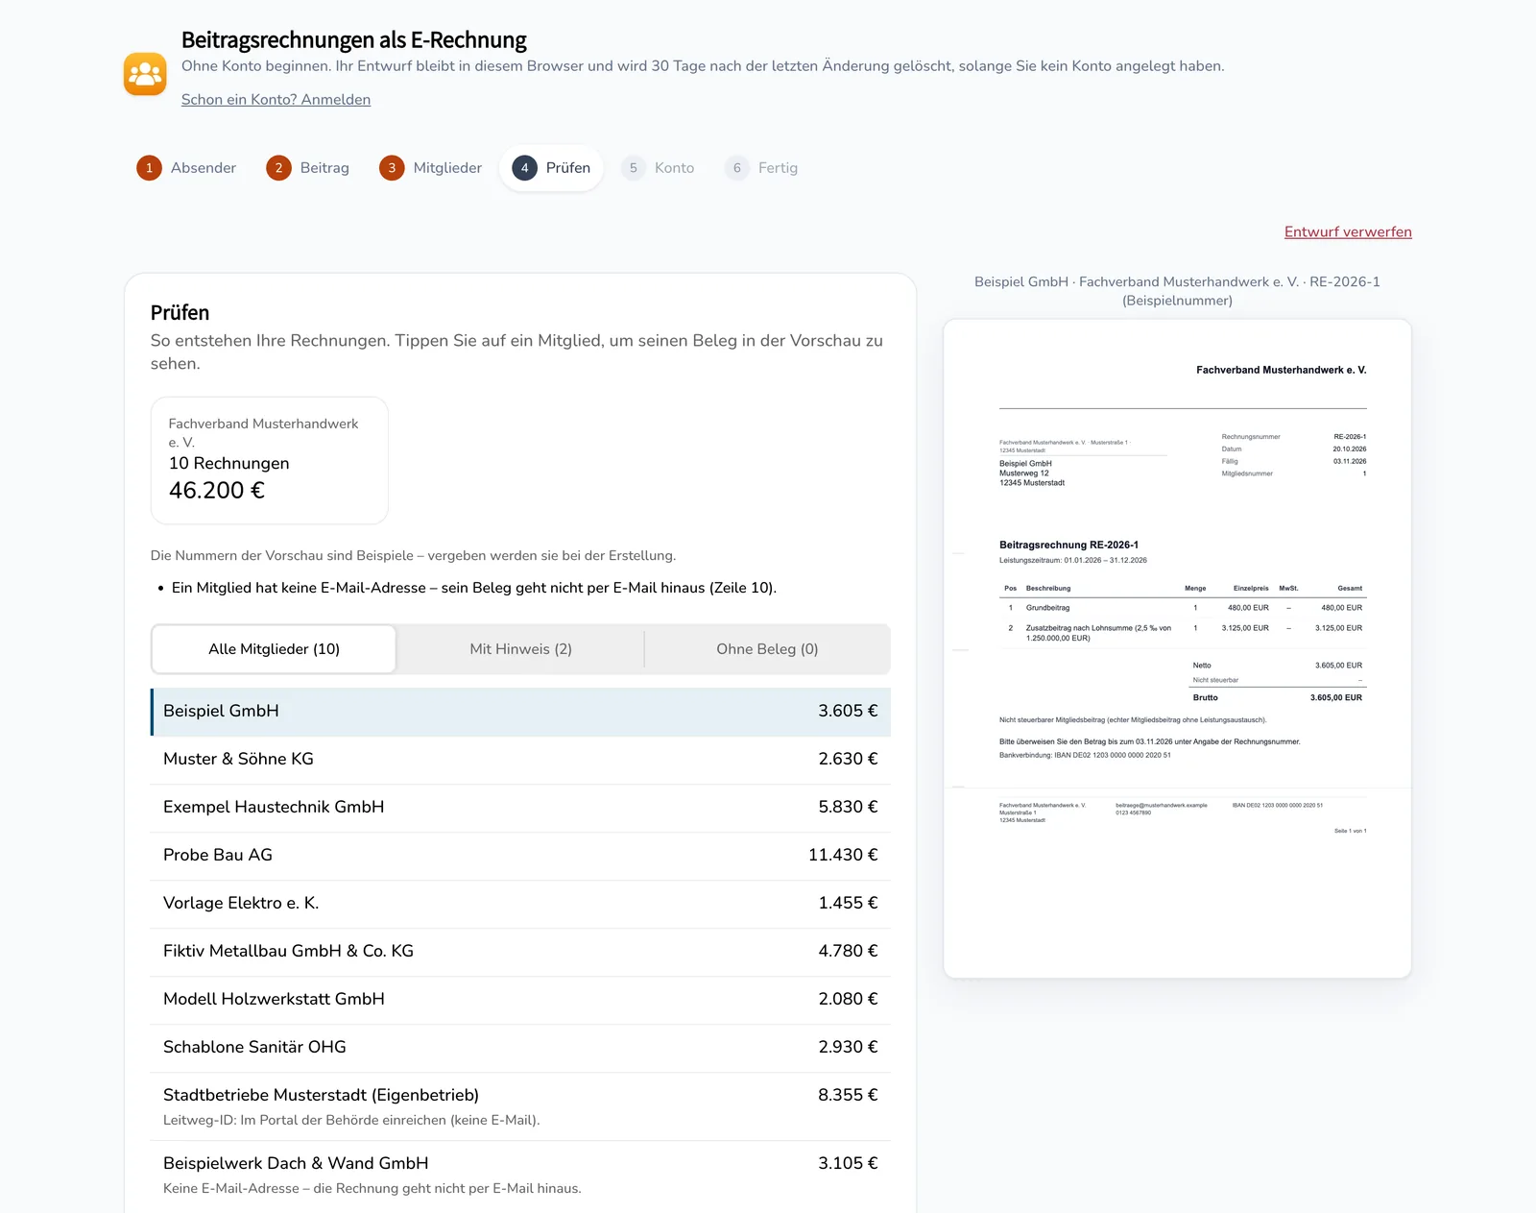1536x1213 pixels.
Task: Select Fiktiv Metallbau GmbH & Co. KG
Action: pos(520,952)
